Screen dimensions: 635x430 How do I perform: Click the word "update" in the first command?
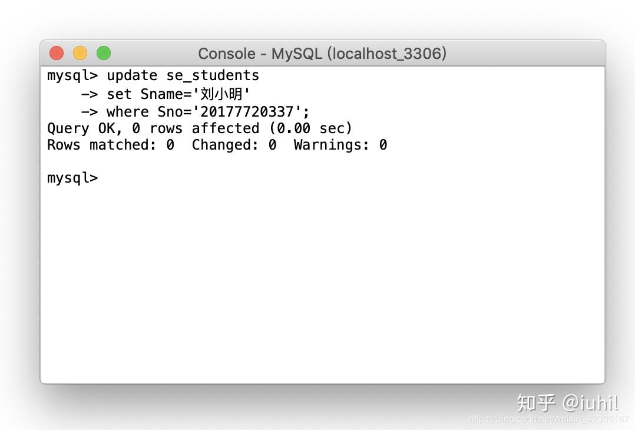[132, 76]
